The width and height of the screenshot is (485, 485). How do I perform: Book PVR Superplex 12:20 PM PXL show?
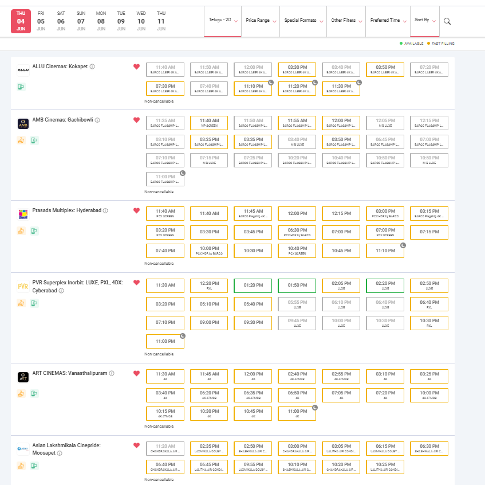tap(209, 285)
